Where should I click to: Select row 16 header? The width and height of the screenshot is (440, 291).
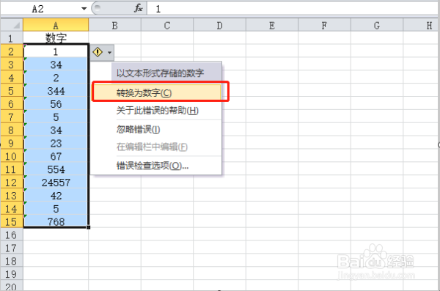[12, 235]
